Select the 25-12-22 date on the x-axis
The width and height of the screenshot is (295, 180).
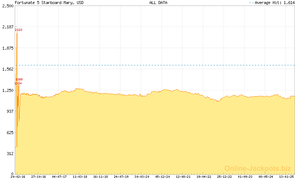[224, 177]
